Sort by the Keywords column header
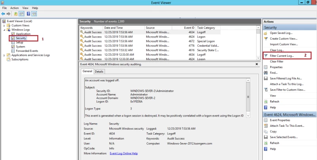317x160 pixels. (x=91, y=28)
